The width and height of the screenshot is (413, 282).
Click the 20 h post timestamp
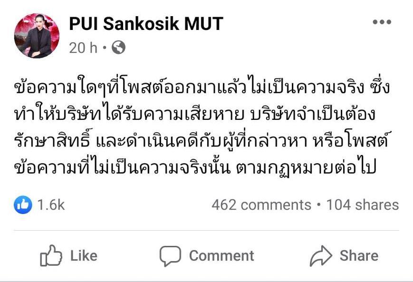click(83, 48)
